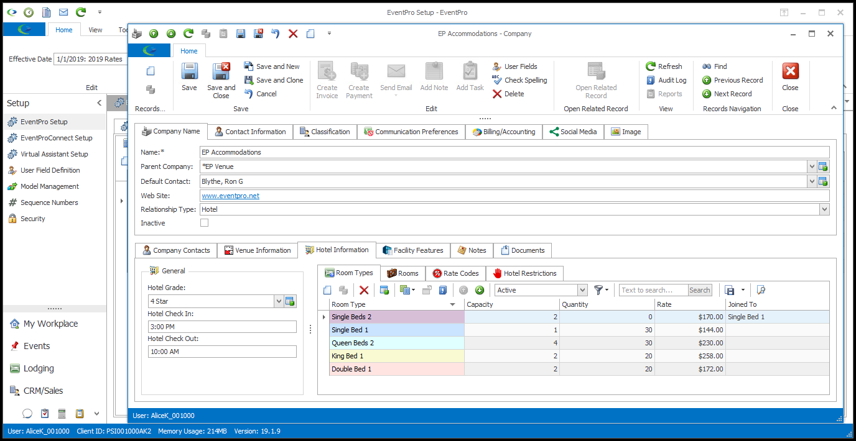This screenshot has height=441, width=856.
Task: Click green up arrow in quick access toolbar
Action: 154,34
